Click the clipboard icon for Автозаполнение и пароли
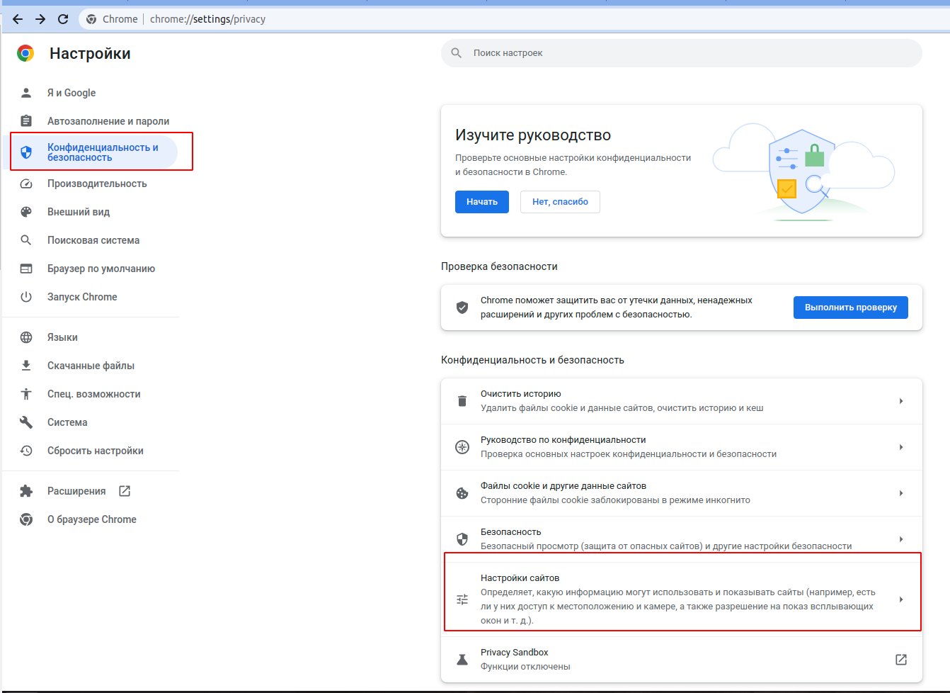The image size is (950, 693). click(x=26, y=121)
